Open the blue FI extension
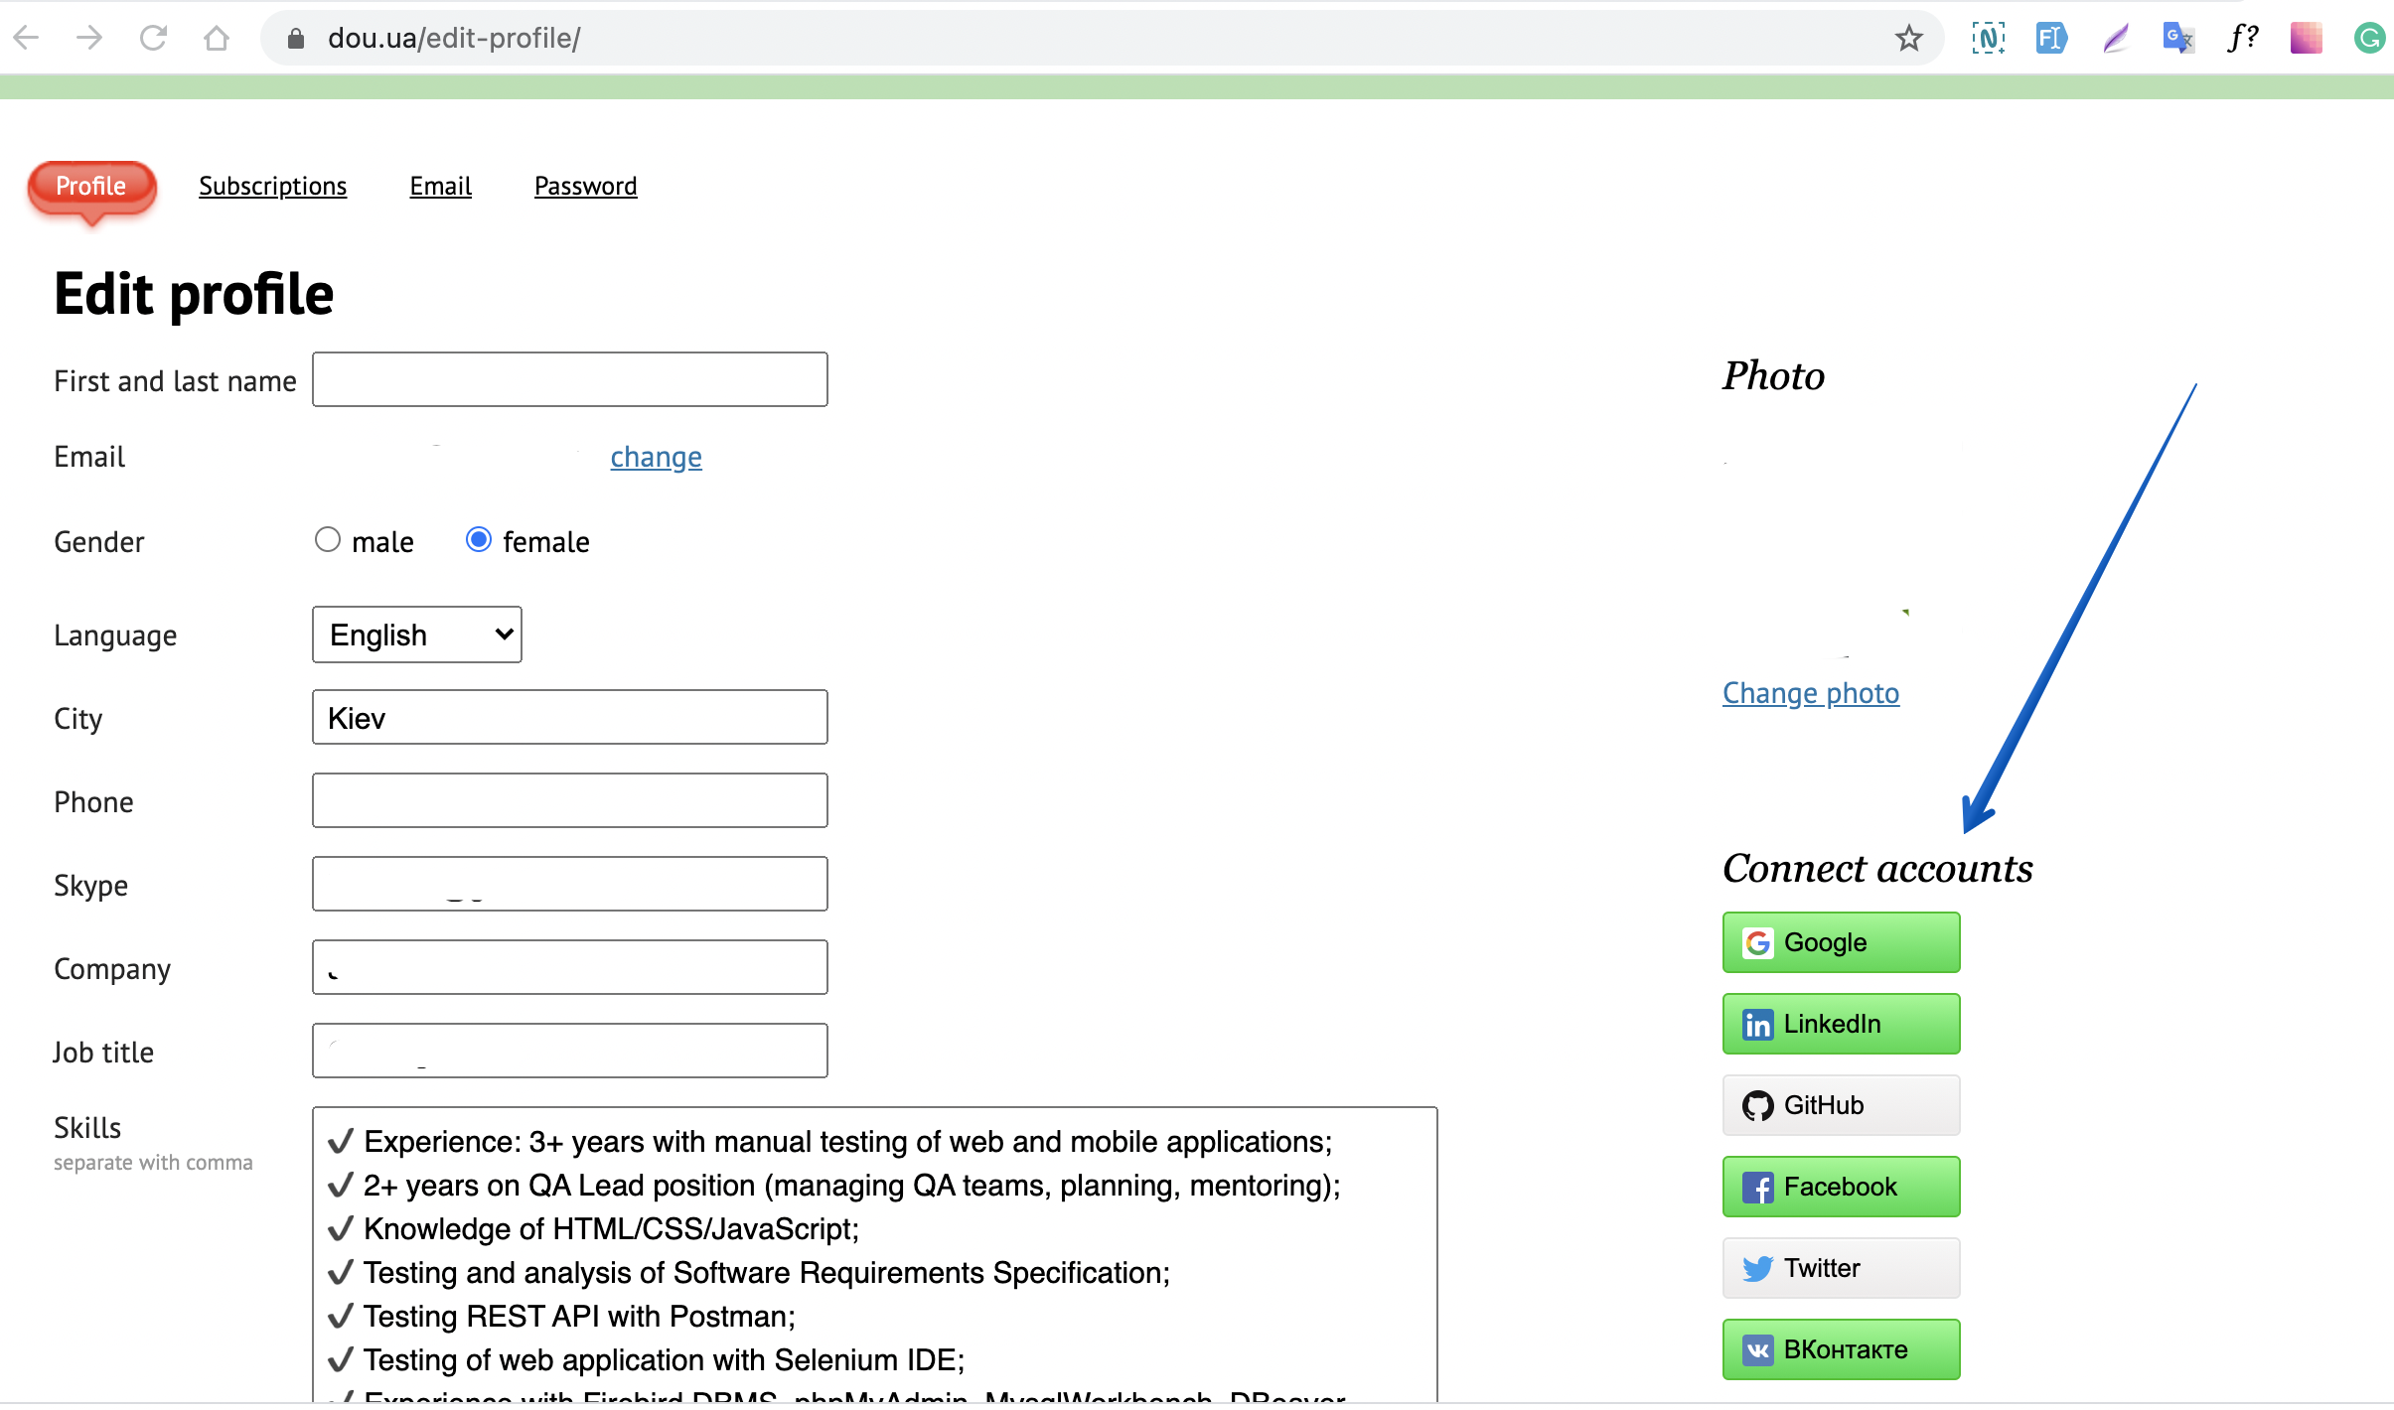2394x1410 pixels. 2051,38
